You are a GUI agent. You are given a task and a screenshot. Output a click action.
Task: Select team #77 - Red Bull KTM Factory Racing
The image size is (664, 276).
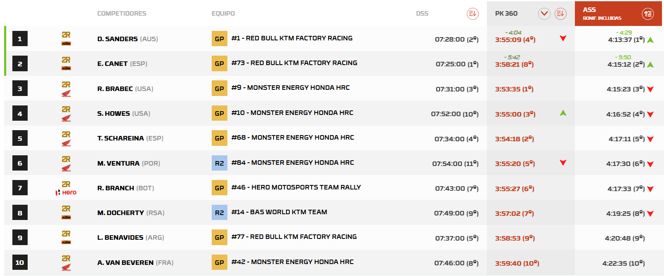pos(294,237)
